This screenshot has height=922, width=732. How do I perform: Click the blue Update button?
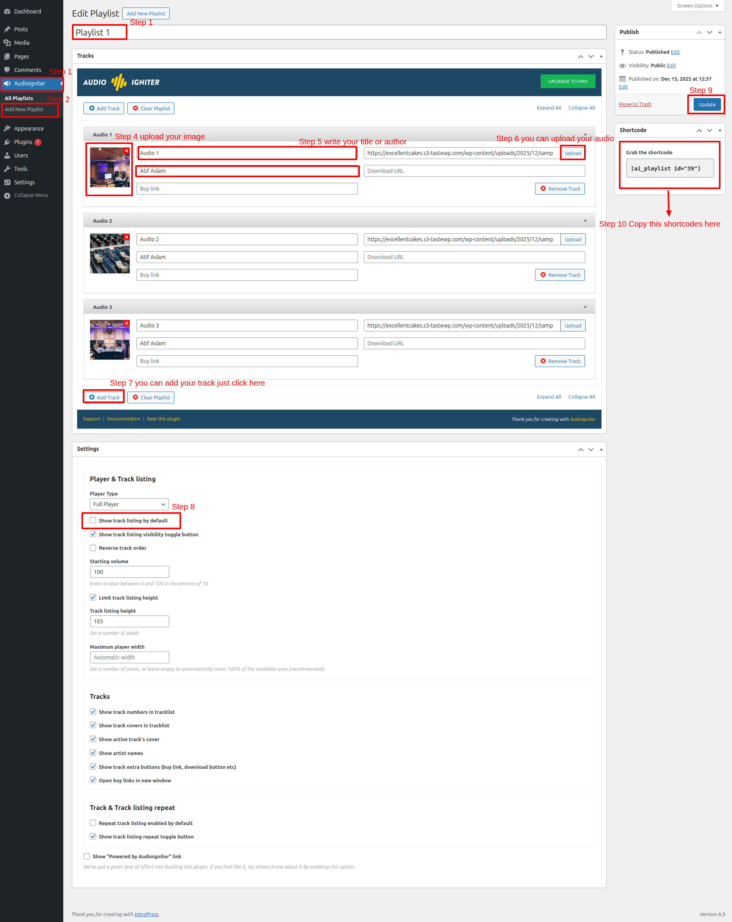[x=707, y=104]
